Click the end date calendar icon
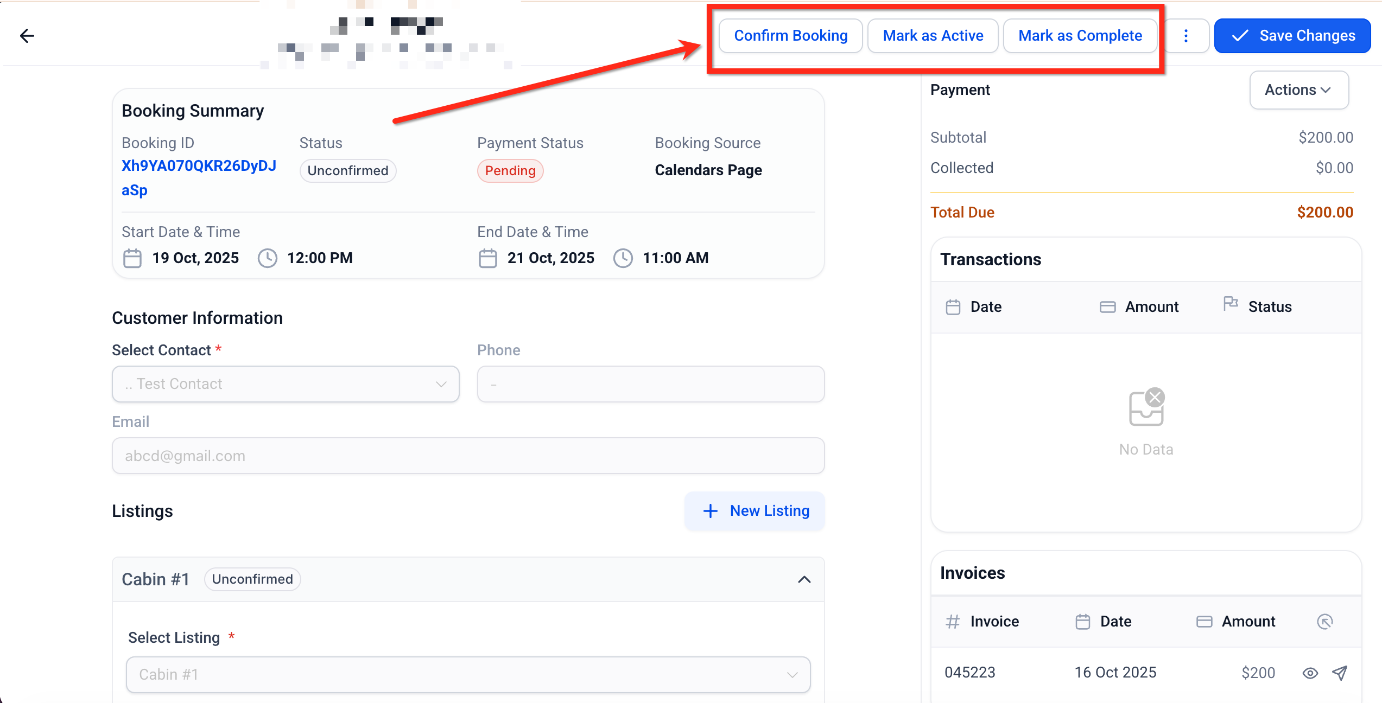Screen dimensions: 1382x703 pos(487,258)
